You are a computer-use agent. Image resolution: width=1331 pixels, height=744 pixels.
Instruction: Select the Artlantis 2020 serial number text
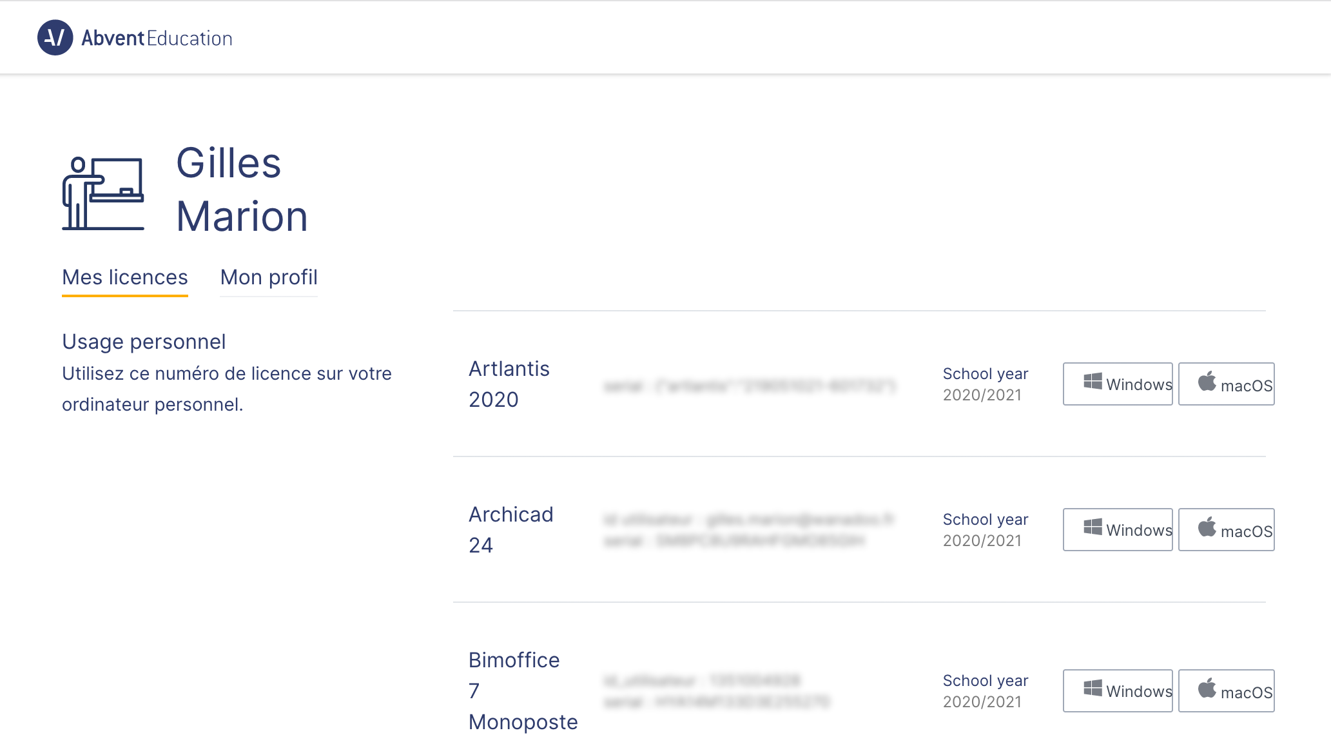pos(750,386)
